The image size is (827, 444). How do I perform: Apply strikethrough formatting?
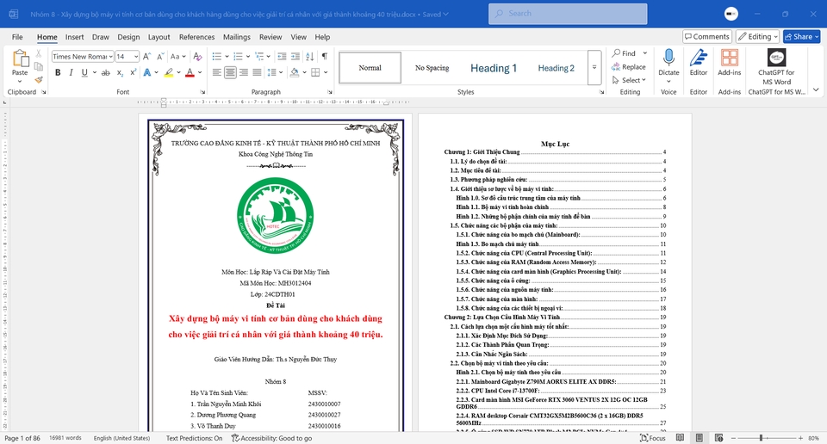(105, 72)
